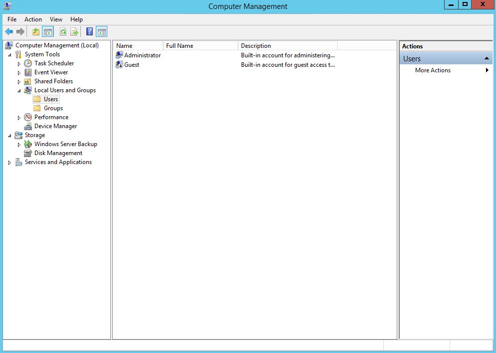The image size is (496, 353).
Task: Click the Forward navigation arrow
Action: (20, 31)
